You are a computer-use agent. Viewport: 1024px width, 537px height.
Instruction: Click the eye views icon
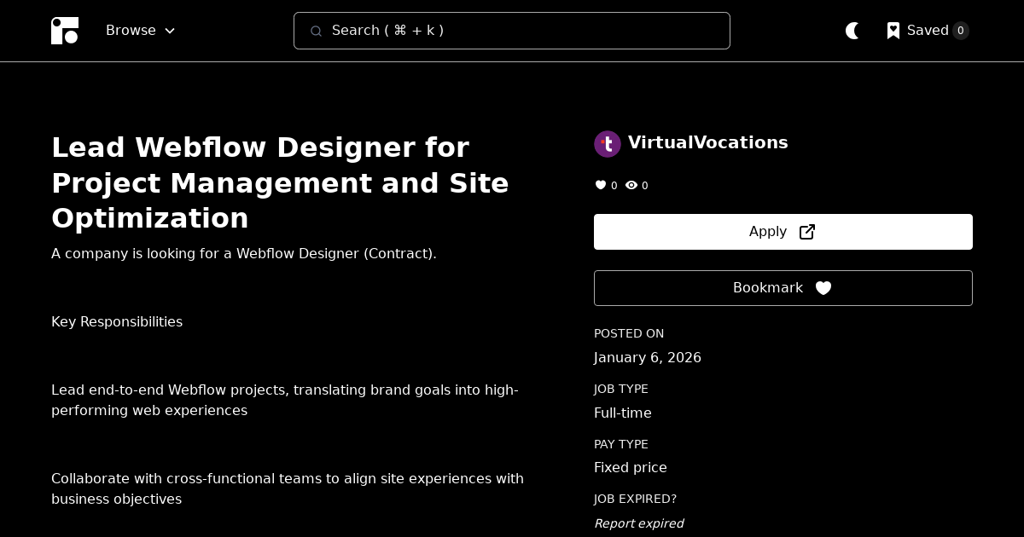click(631, 185)
